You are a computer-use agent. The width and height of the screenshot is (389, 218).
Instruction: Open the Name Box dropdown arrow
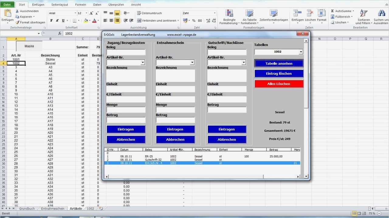[x=39, y=34]
